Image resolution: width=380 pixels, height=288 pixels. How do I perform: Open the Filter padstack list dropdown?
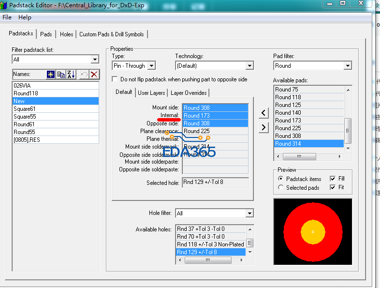pos(95,60)
